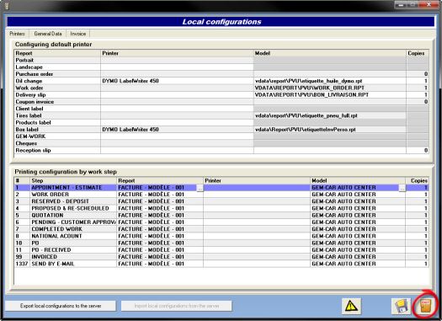Click the floppy disk save icon
442x321 pixels.
(401, 306)
